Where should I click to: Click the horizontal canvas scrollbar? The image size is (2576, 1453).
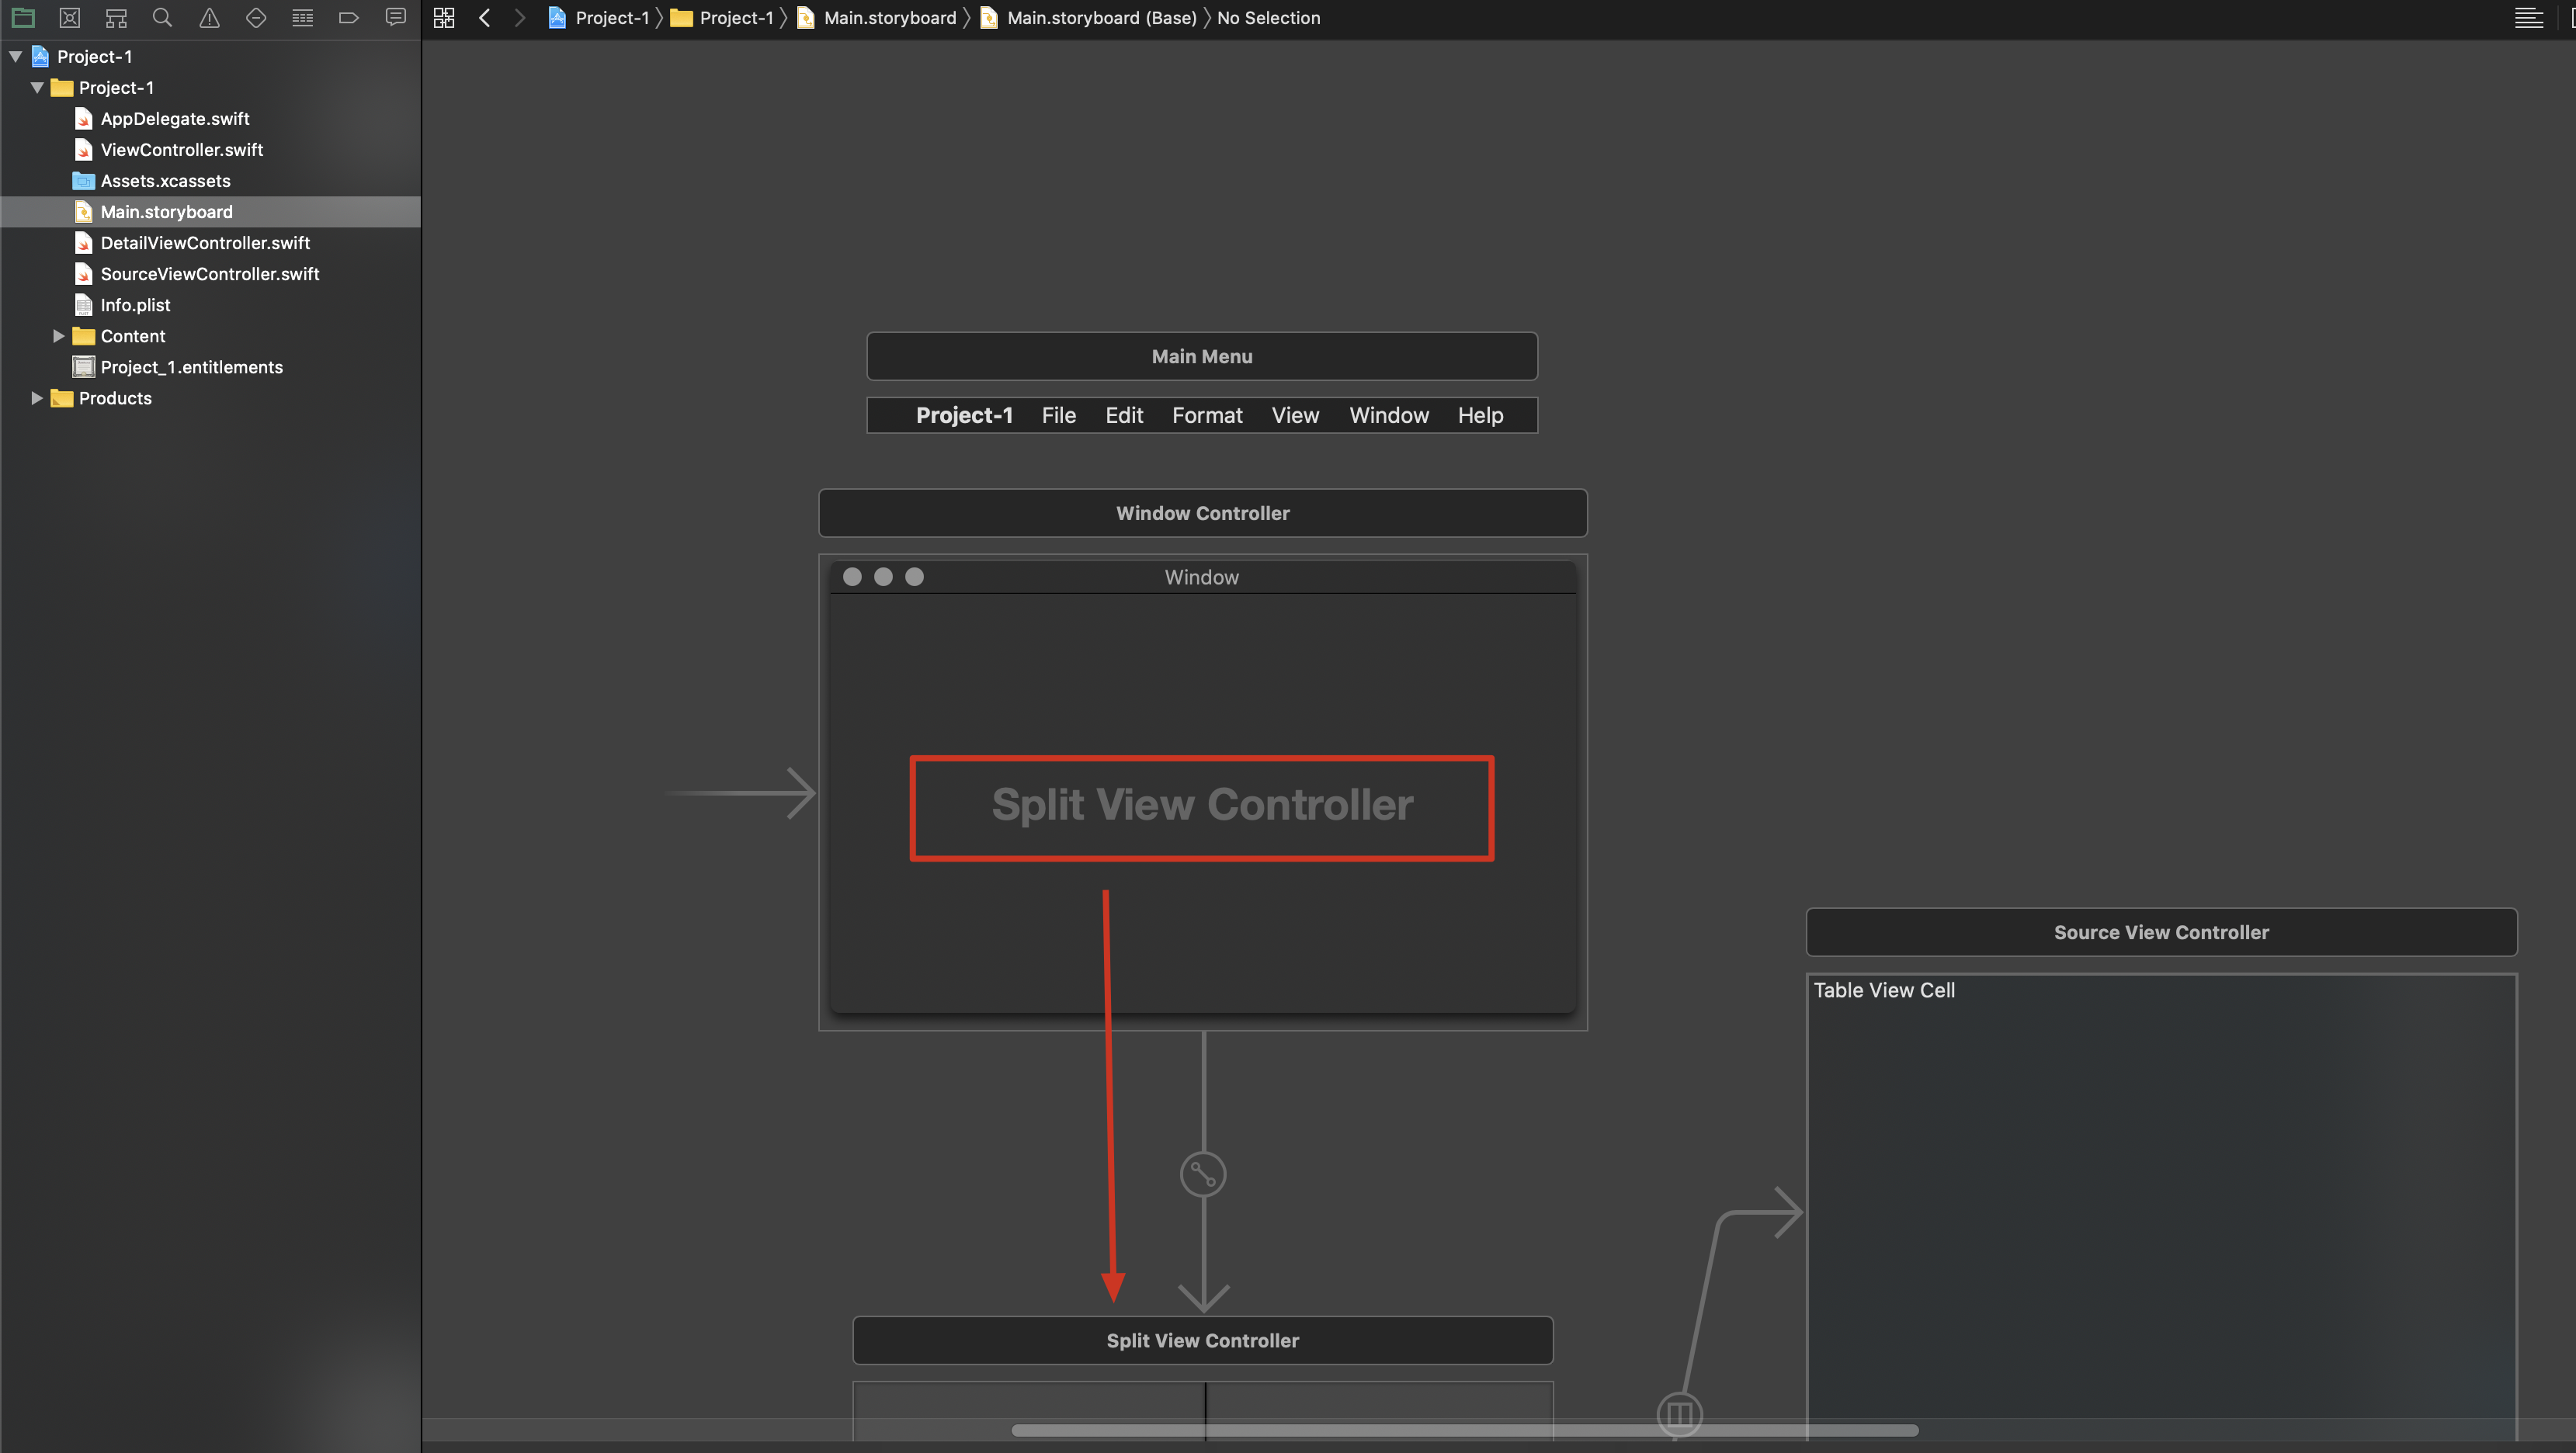coord(1464,1430)
